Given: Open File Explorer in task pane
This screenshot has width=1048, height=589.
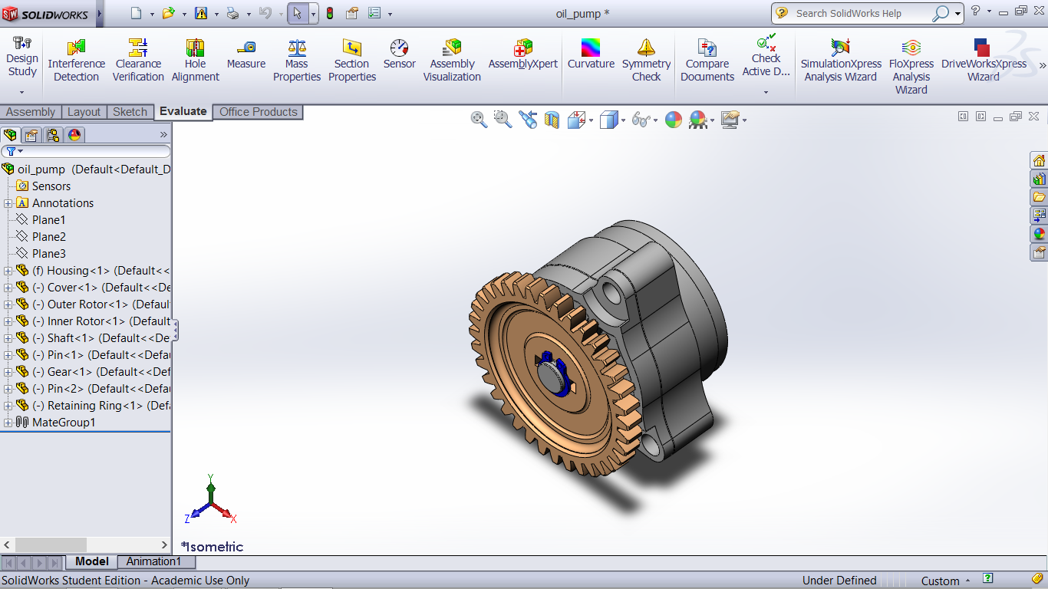Looking at the screenshot, I should coord(1039,197).
